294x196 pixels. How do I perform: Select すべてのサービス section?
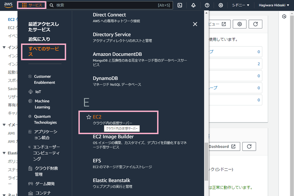tap(43, 51)
